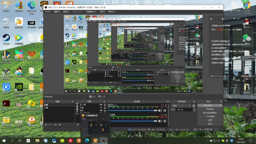Image resolution: width=256 pixels, height=144 pixels.
Task: Toggle lock on the 左上角 source
Action: (x=105, y=105)
